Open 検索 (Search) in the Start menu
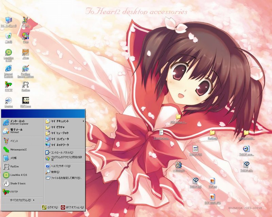Viewport: 272px width, 217px height. tap(65, 172)
